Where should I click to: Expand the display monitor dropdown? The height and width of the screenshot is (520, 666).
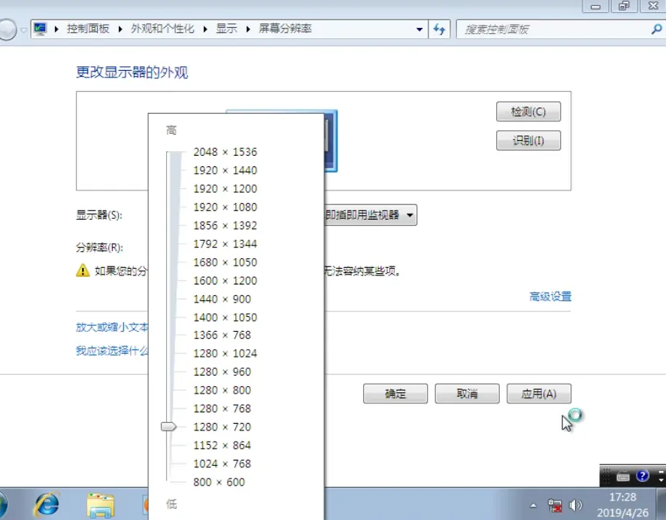(410, 215)
